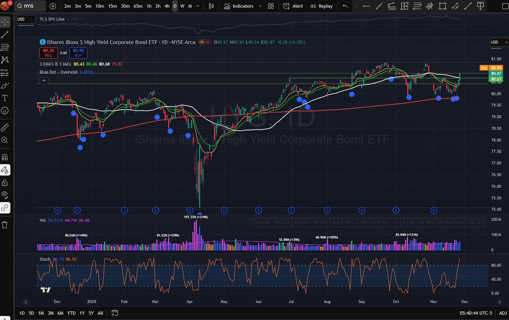Click the user profile avatar
This screenshot has height=320, width=509.
[5, 6]
